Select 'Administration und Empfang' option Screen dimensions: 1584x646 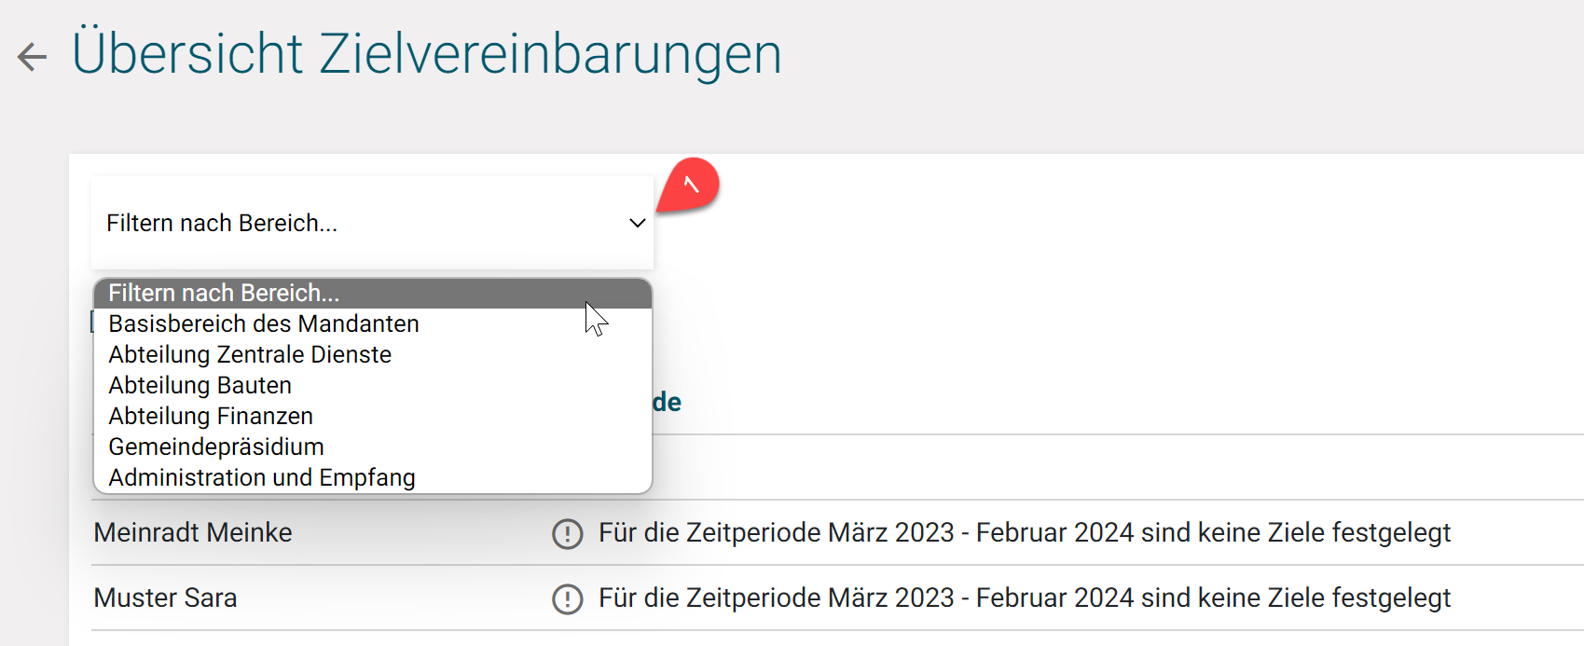coord(262,477)
